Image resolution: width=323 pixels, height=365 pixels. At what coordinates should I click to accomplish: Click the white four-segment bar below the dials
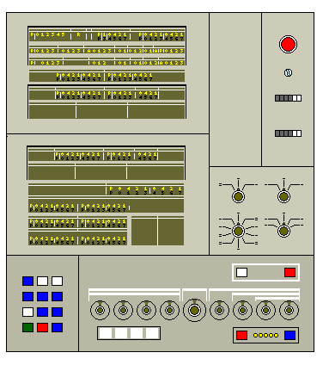(129, 333)
